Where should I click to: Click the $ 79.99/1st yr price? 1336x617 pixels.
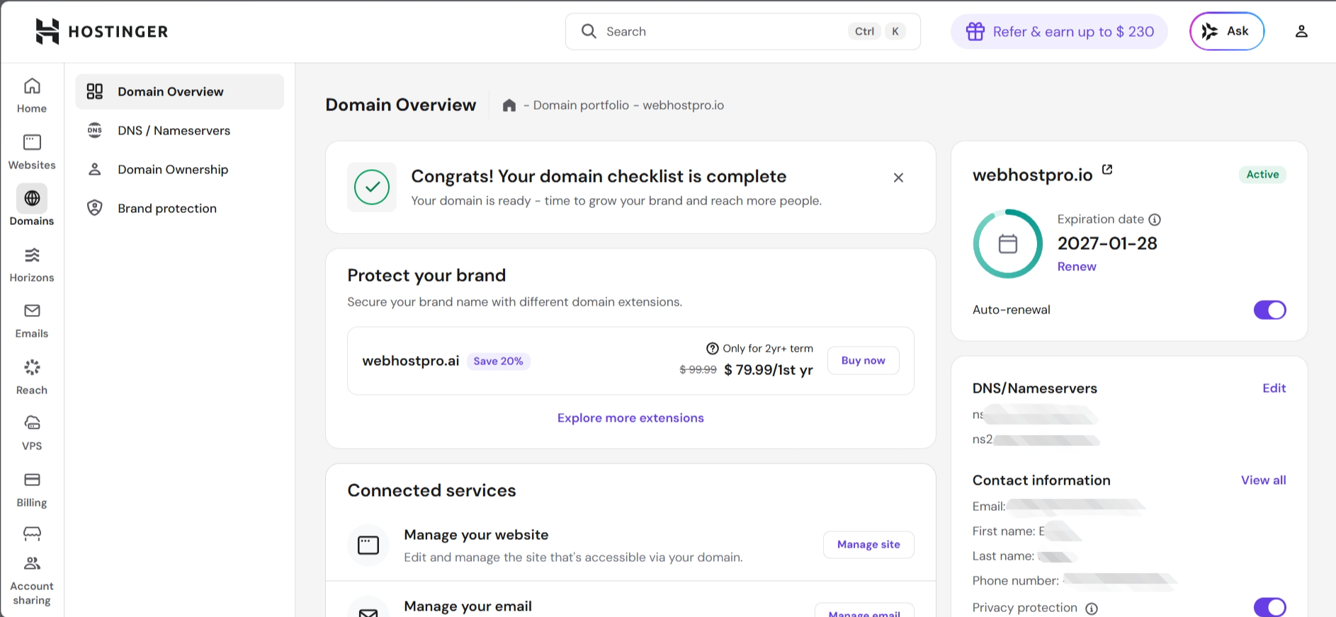(x=769, y=370)
